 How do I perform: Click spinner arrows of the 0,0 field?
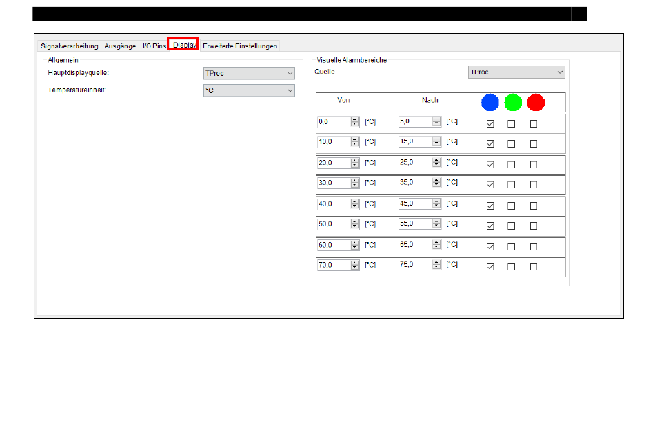(354, 121)
